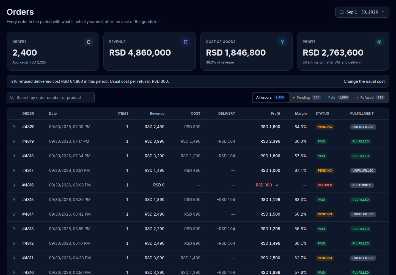Viewport: 396px width, 275px height.
Task: Click the calendar icon in the date picker
Action: click(x=342, y=12)
